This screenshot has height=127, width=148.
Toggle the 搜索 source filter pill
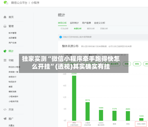pos(127,64)
